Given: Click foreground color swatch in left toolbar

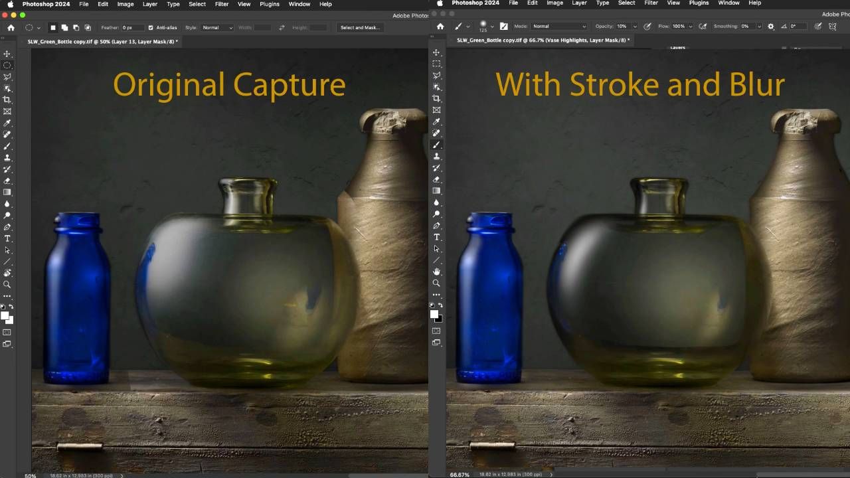Looking at the screenshot, I should point(5,315).
